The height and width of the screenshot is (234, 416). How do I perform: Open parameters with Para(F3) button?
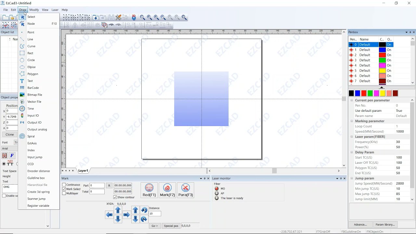pos(186,190)
